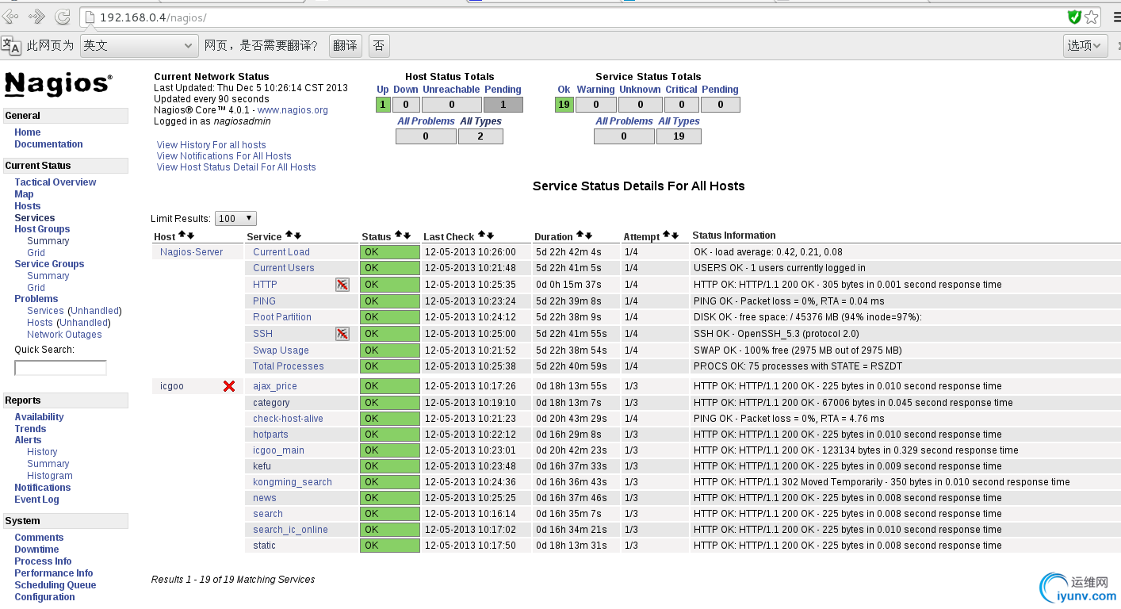Click host totals Pending count box

pos(503,105)
